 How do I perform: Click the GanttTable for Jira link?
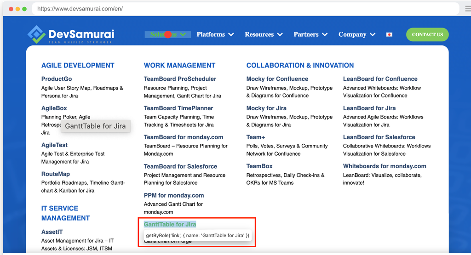170,224
